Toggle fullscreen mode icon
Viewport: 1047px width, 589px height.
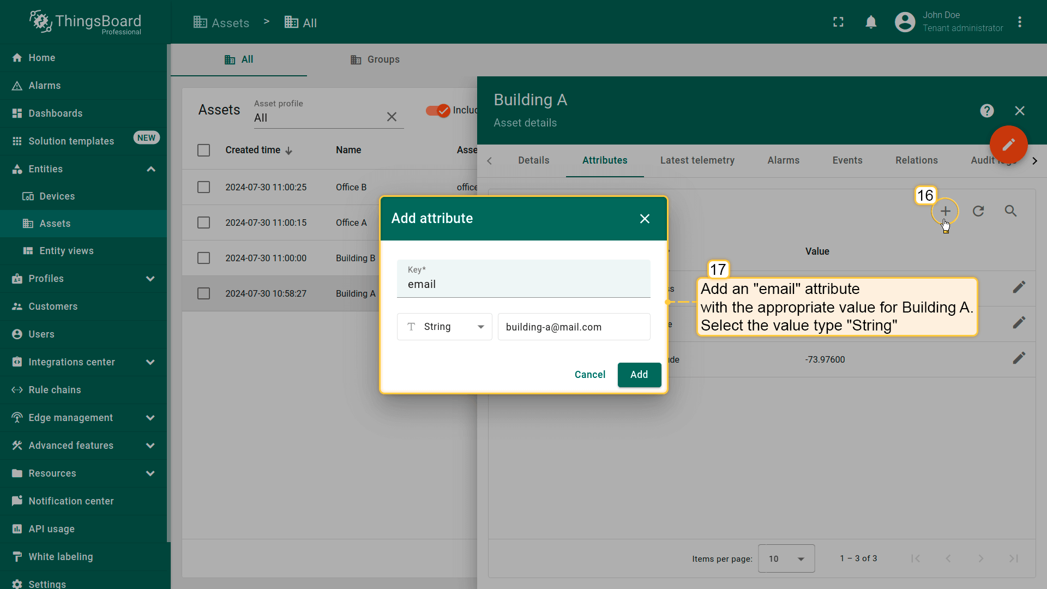click(x=838, y=22)
